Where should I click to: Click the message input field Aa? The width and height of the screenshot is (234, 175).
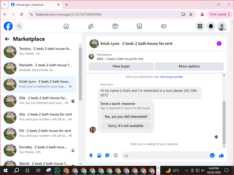165,155
